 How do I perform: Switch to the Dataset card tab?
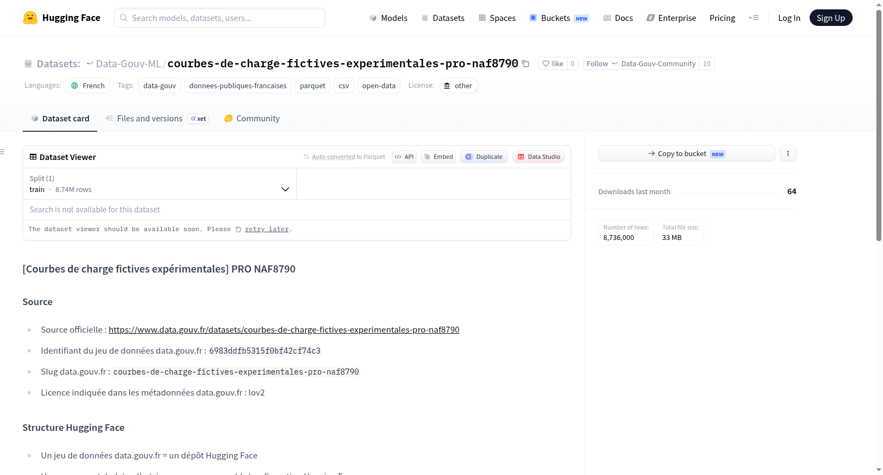pos(60,119)
